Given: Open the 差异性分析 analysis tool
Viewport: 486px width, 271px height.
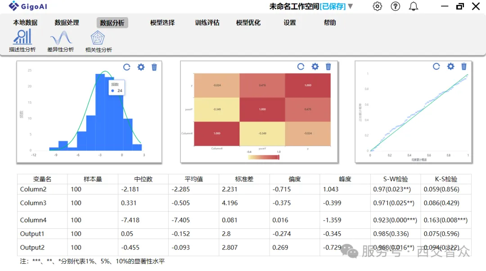Looking at the screenshot, I should click(x=61, y=41).
